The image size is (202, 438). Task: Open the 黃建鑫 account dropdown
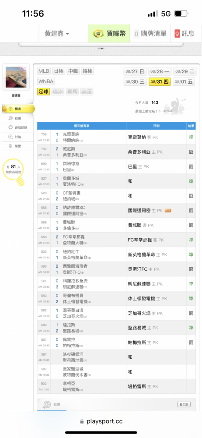[x=57, y=34]
